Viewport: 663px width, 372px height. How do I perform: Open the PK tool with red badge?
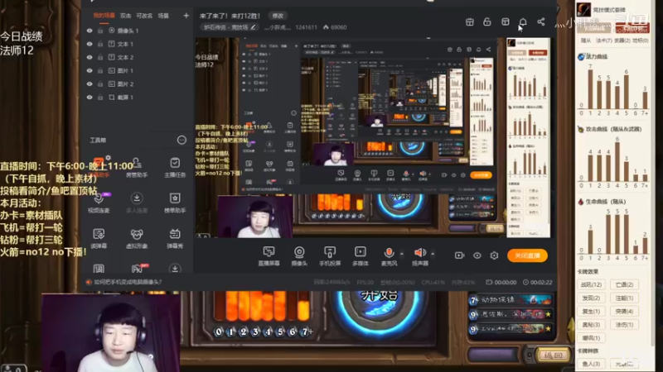pos(138,268)
